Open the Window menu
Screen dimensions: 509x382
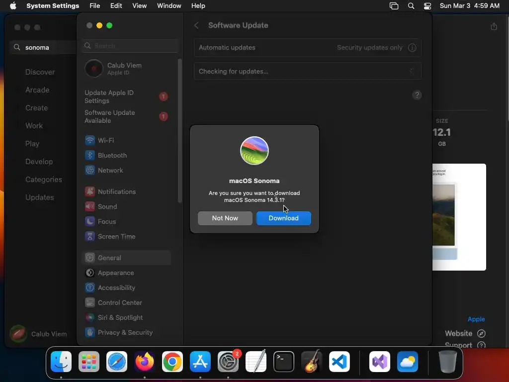(169, 6)
